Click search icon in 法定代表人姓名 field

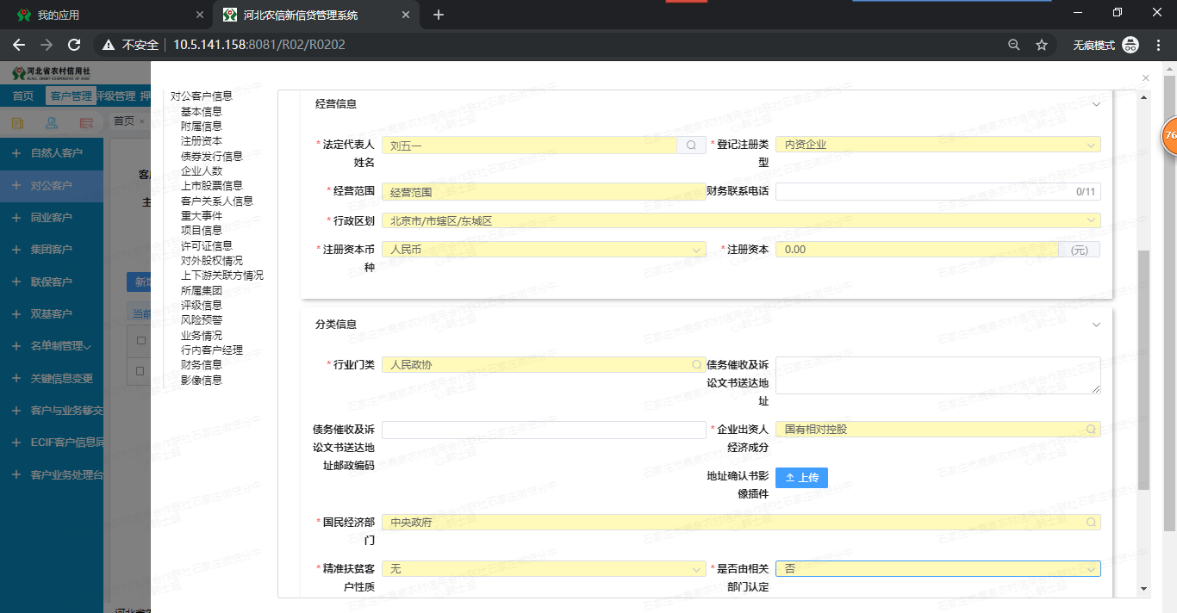[x=691, y=146]
